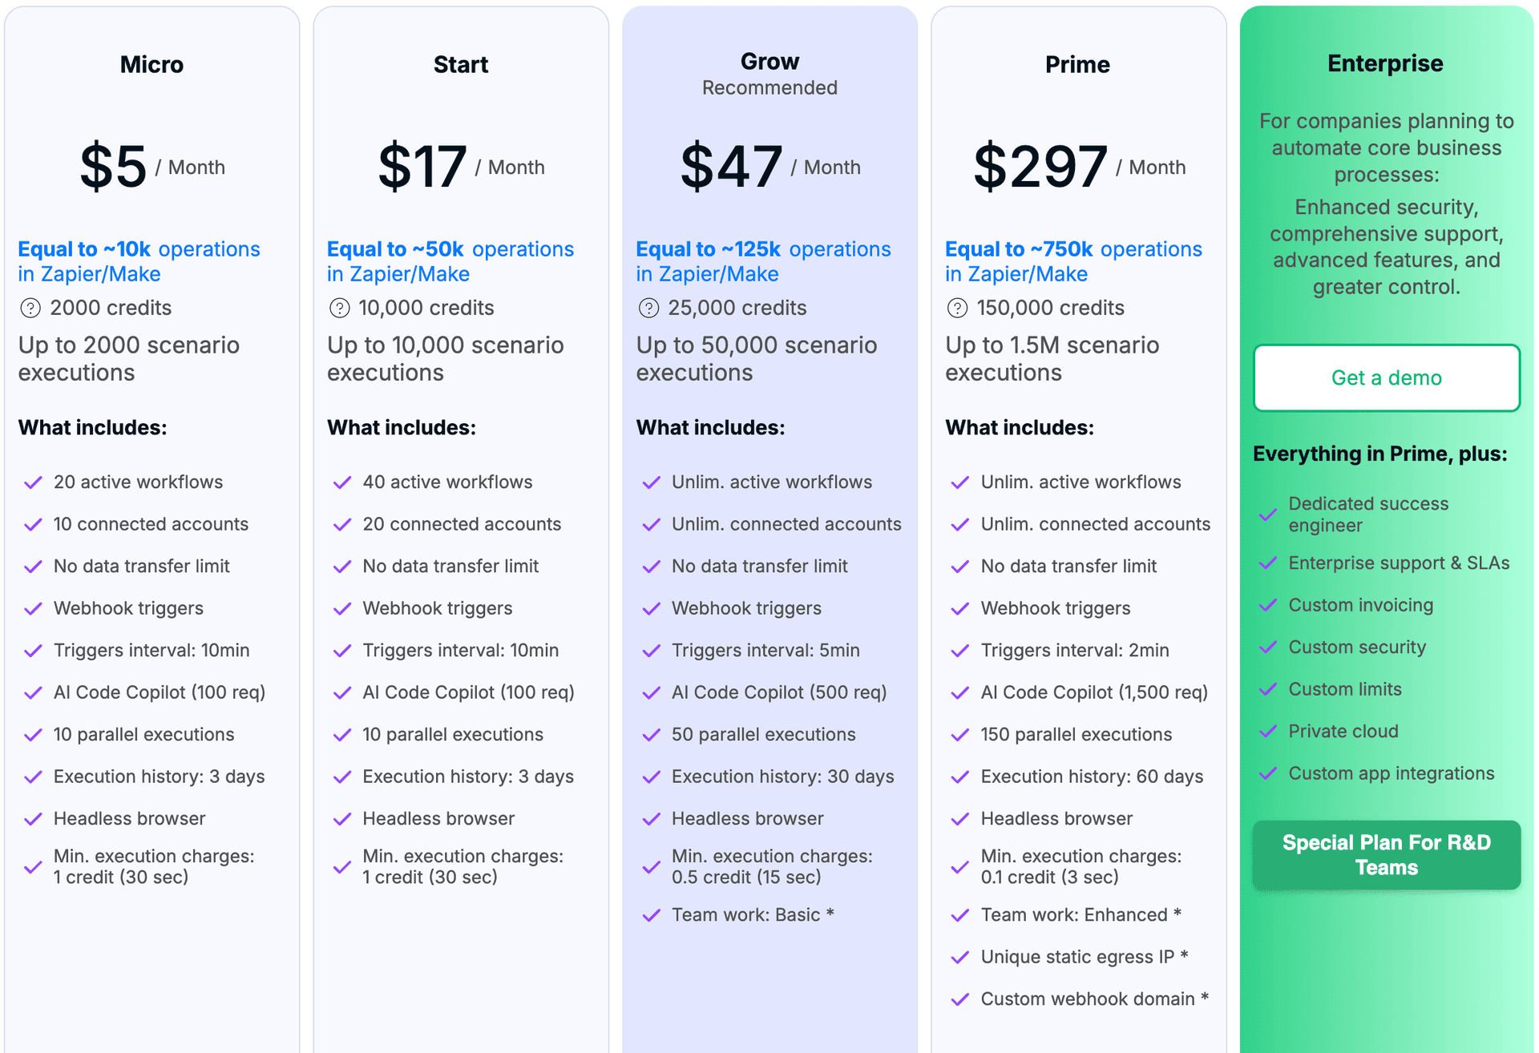Follow the ~50k operations Zapier/Make link
1539x1053 pixels.
click(450, 261)
